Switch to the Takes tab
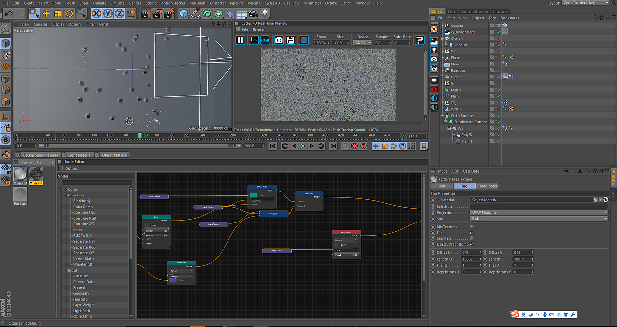 (452, 11)
